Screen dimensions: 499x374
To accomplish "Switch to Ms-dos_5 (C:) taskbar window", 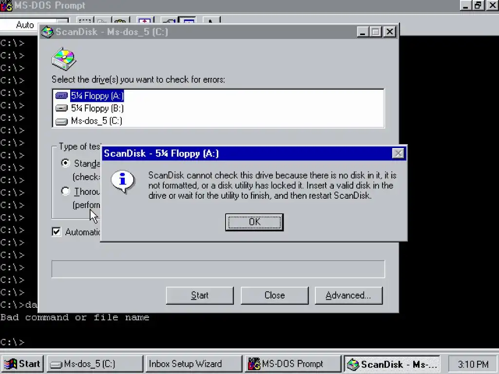I will pyautogui.click(x=95, y=364).
